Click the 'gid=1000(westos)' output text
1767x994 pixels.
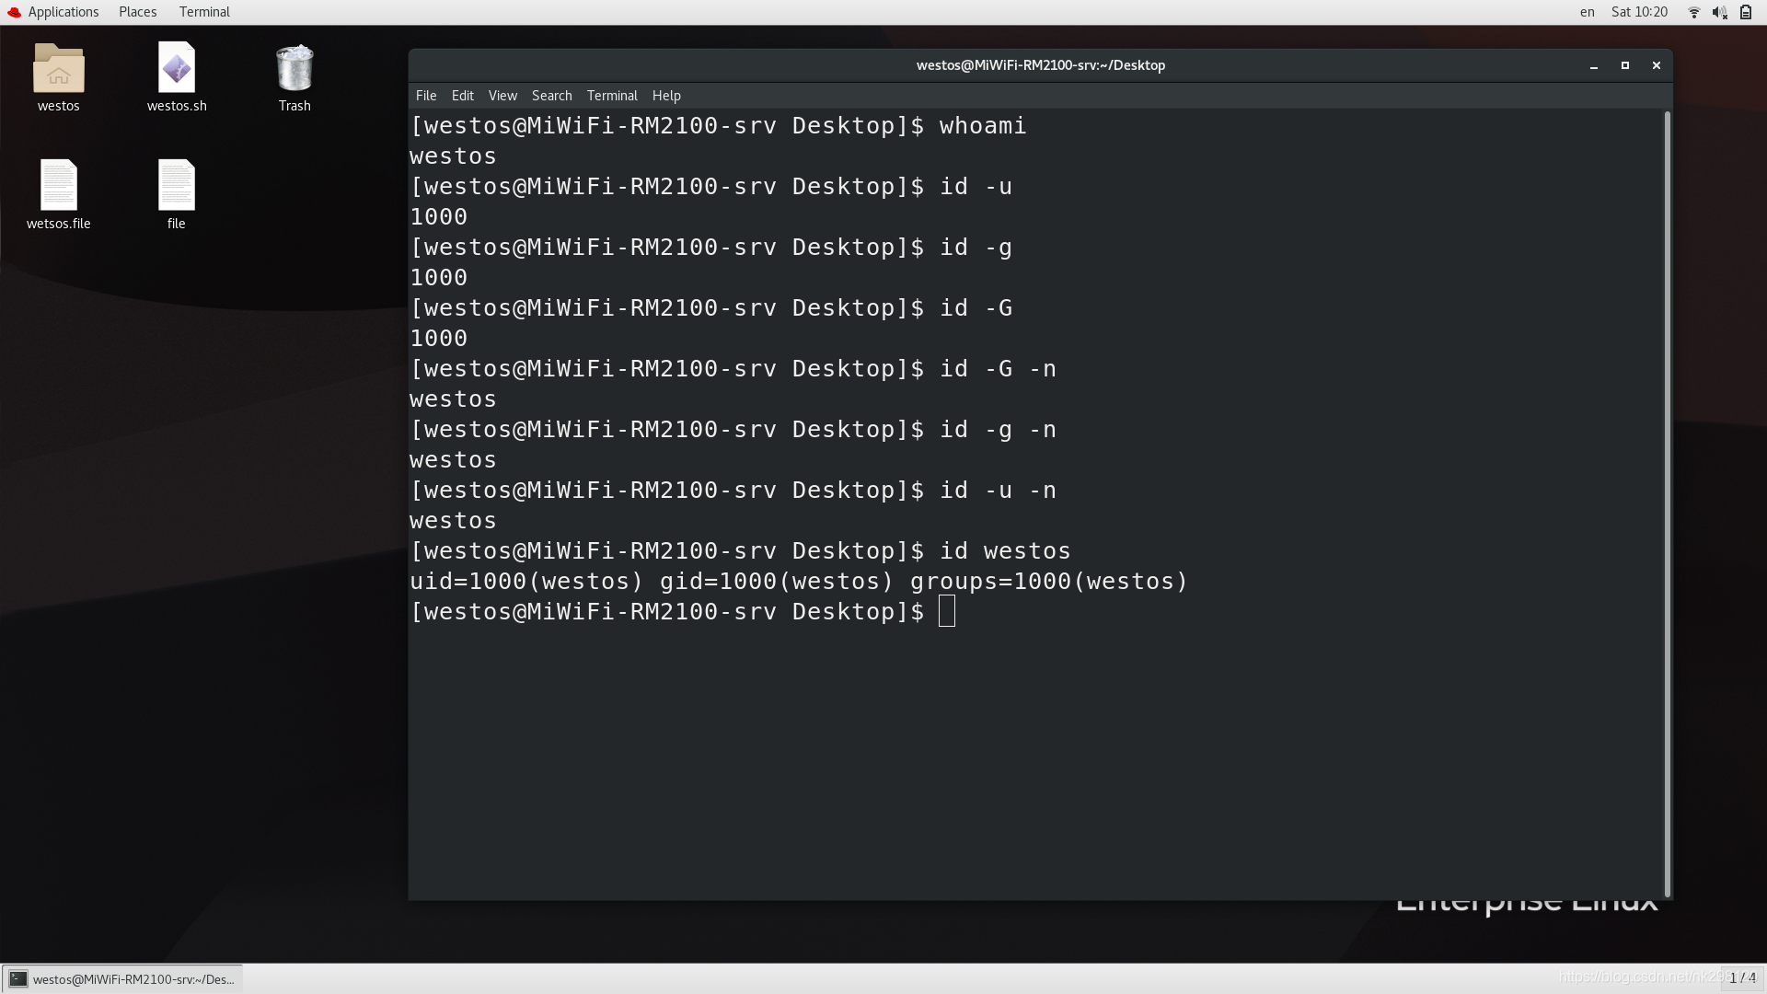point(777,582)
